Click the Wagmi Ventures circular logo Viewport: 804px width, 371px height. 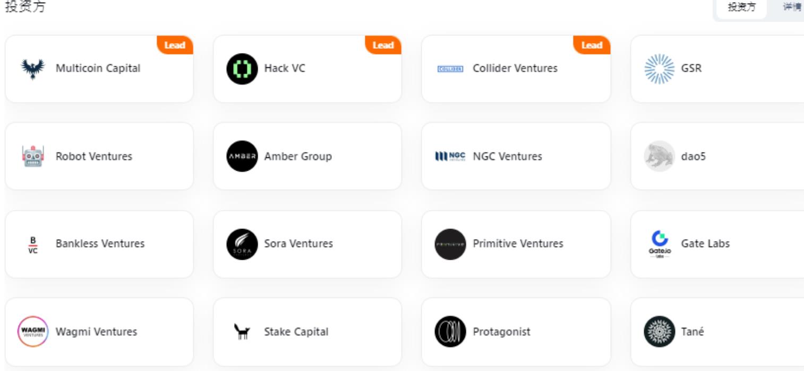[33, 332]
